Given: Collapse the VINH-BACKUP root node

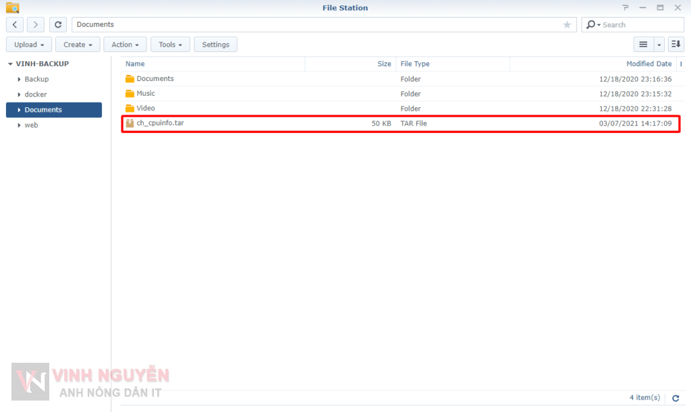Looking at the screenshot, I should point(10,64).
